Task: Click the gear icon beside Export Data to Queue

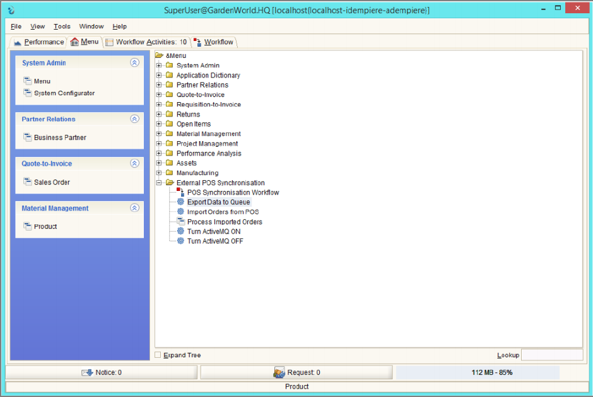Action: click(x=180, y=202)
